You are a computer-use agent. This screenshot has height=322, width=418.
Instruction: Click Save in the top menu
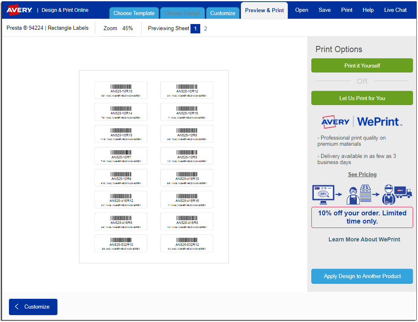tap(324, 10)
